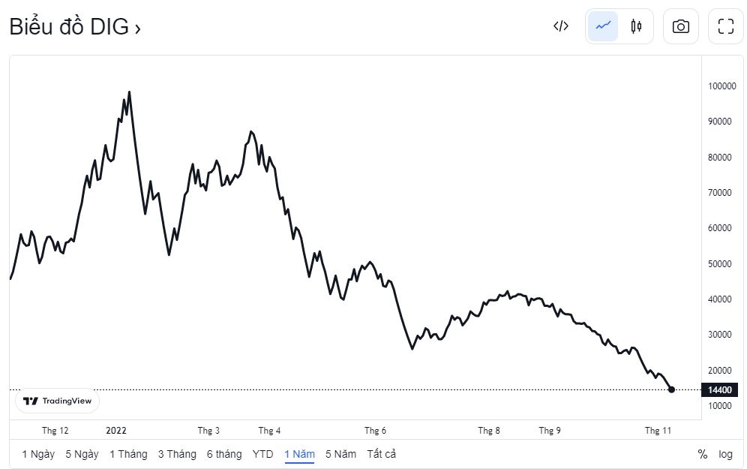The image size is (747, 469).
Task: Click the TradingView logo
Action: click(58, 401)
